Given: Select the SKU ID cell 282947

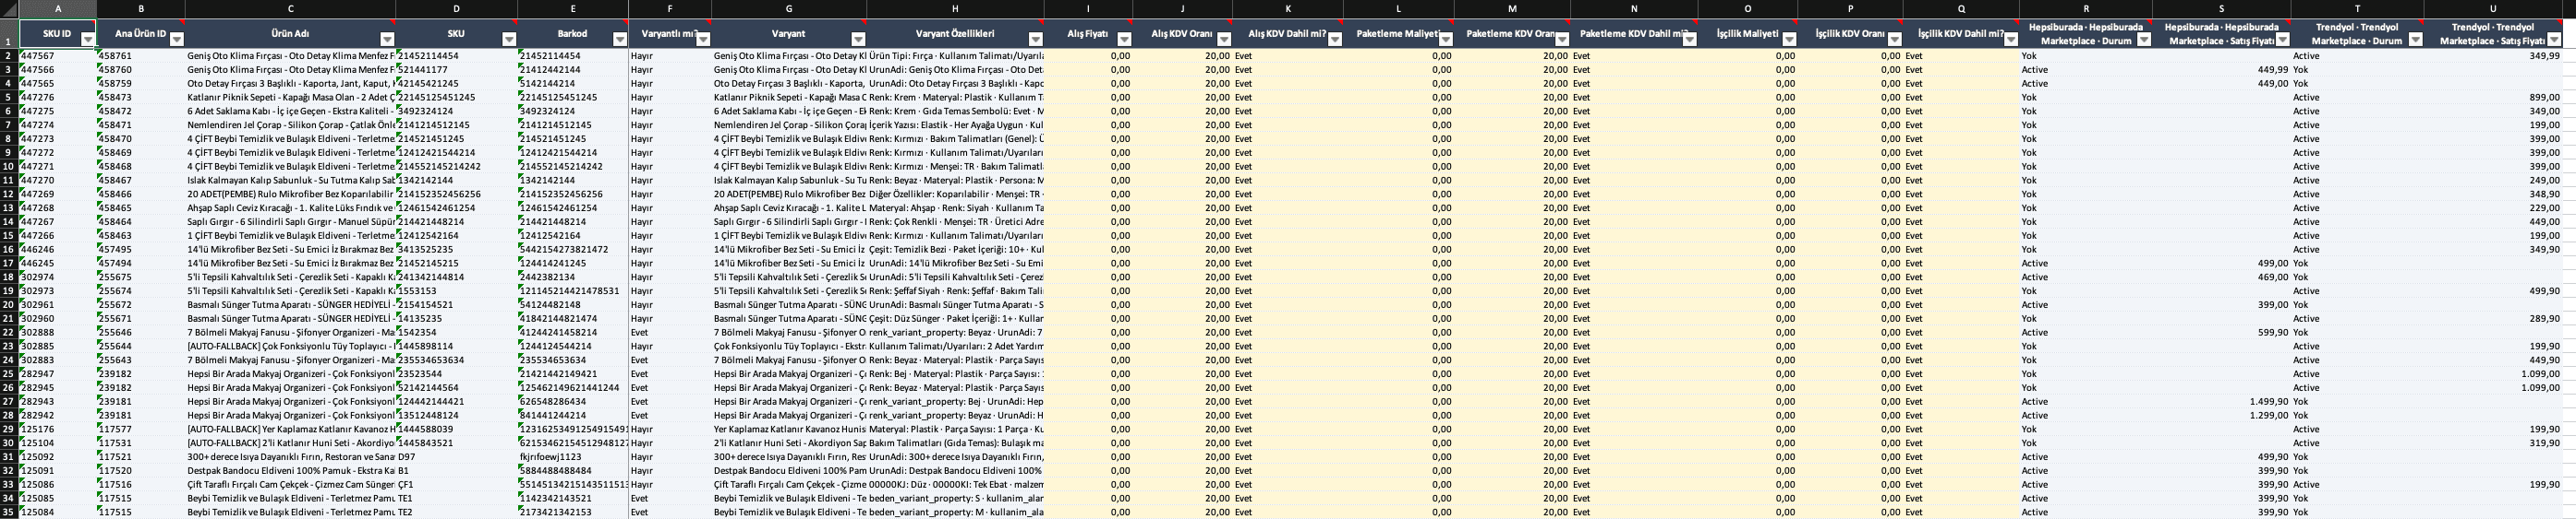Looking at the screenshot, I should point(58,374).
